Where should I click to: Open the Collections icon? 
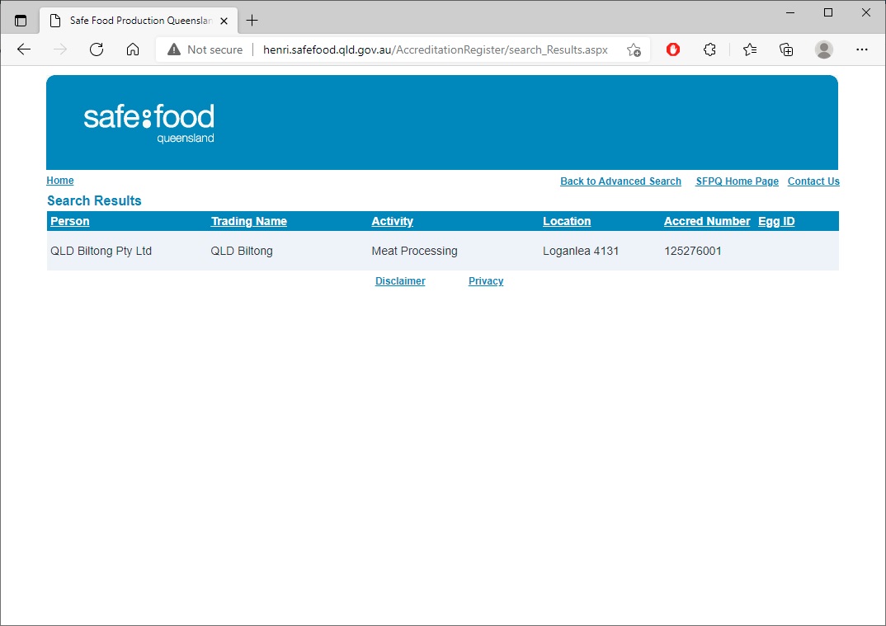point(787,49)
